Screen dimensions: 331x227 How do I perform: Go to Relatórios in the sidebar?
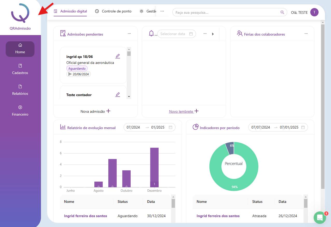(20, 90)
